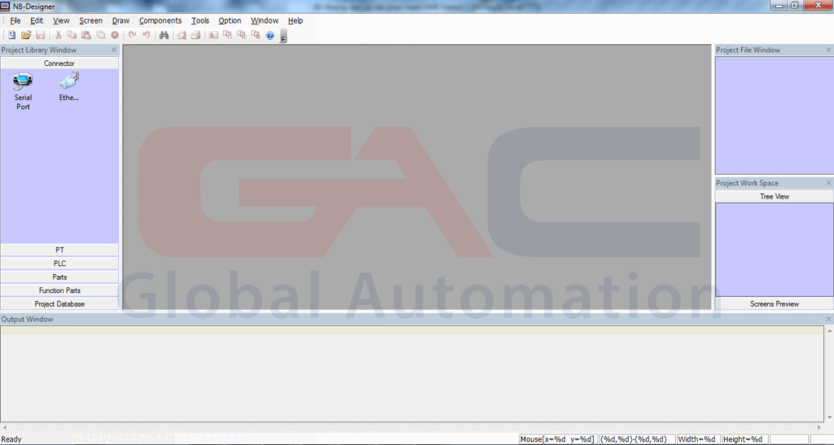Open the Components menu
Image resolution: width=834 pixels, height=445 pixels.
point(160,20)
